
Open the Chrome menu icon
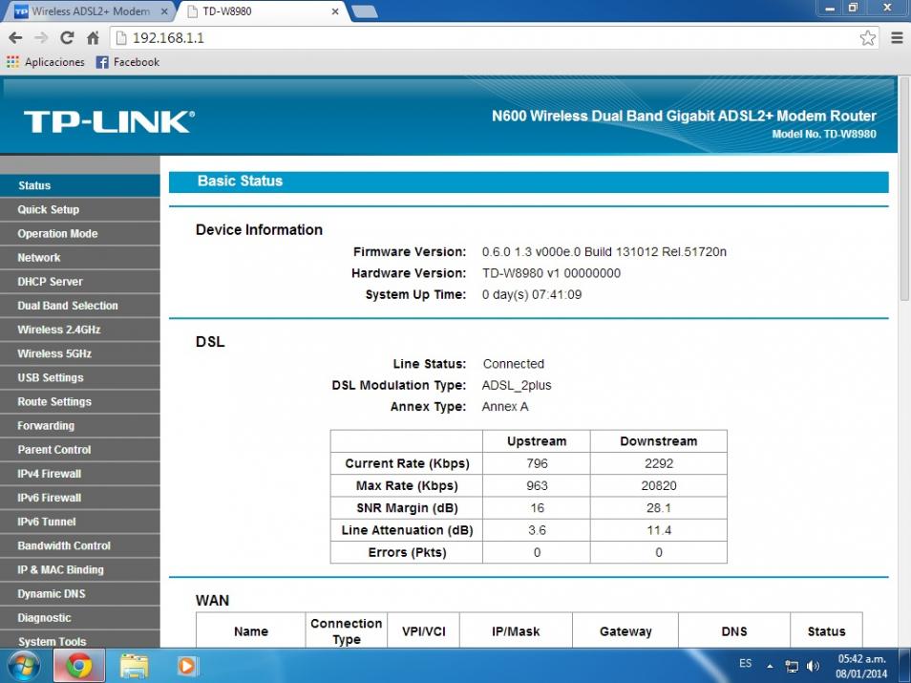897,38
